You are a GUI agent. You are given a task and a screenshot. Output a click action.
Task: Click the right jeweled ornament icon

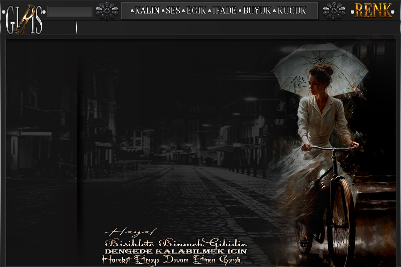pos(334,11)
